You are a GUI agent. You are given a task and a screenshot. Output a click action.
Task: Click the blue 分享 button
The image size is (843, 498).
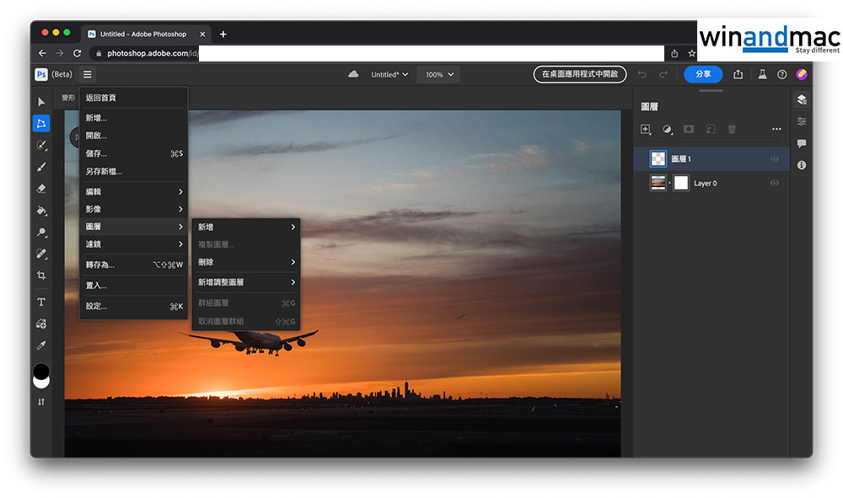click(702, 74)
